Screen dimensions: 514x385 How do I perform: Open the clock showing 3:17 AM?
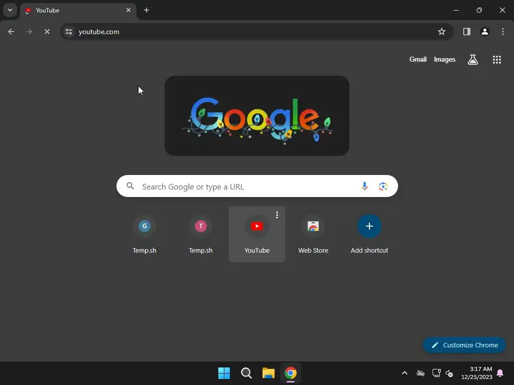click(x=477, y=373)
